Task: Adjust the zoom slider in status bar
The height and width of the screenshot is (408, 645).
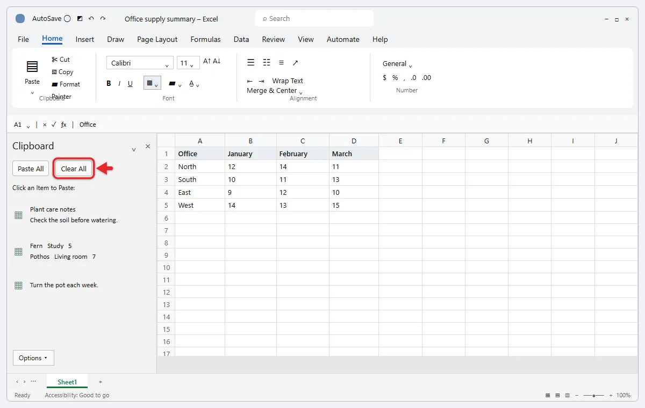Action: [593, 395]
